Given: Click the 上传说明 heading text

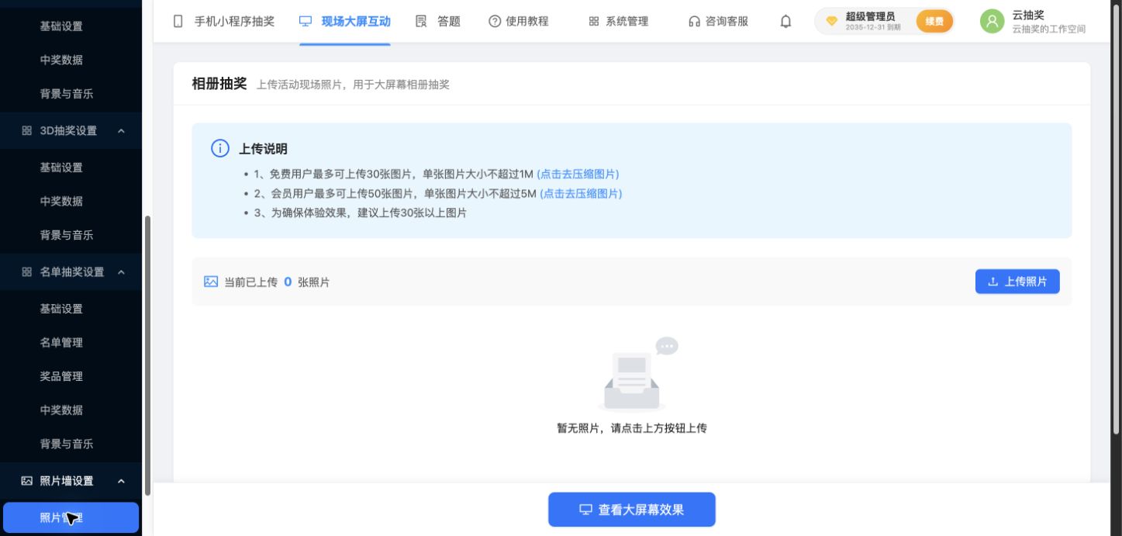Looking at the screenshot, I should [263, 149].
